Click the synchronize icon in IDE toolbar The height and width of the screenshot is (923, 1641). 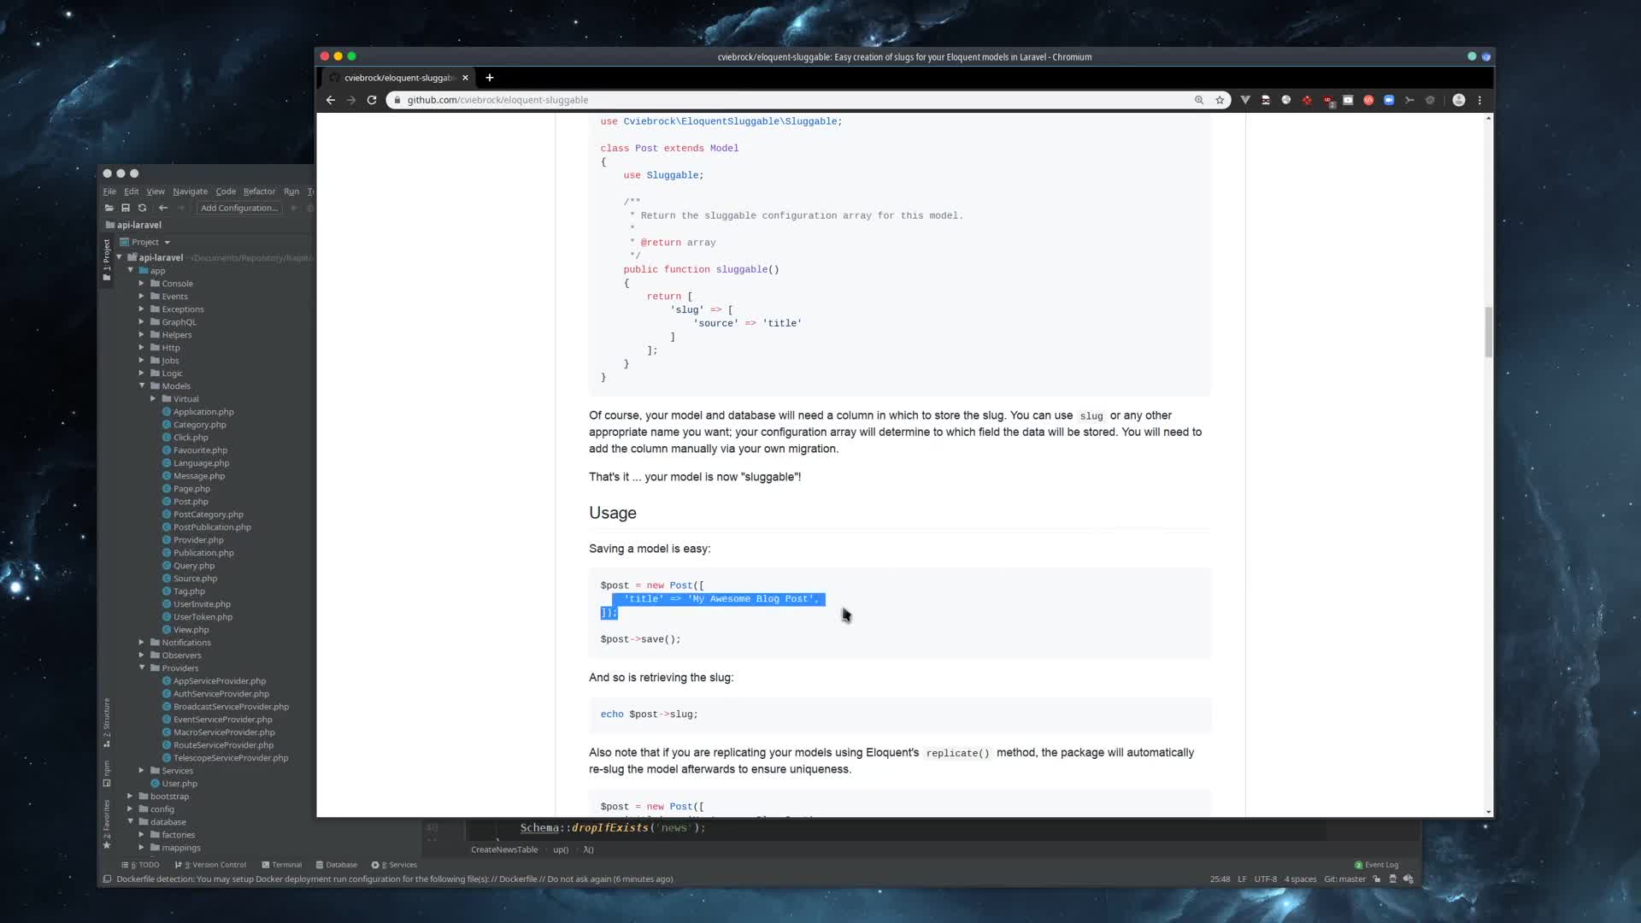tap(143, 208)
